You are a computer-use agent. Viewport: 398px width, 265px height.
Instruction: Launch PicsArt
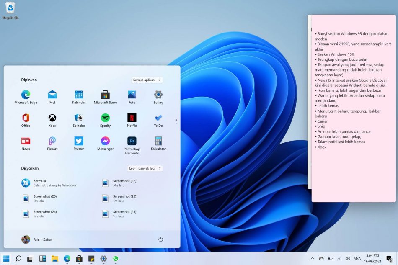(52, 144)
